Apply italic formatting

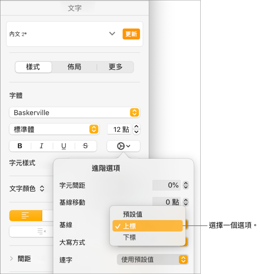(x=42, y=146)
